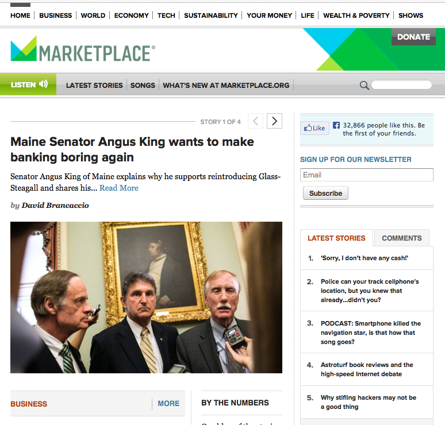Click the search text box
Screen dimensions: 445x425
click(x=401, y=85)
